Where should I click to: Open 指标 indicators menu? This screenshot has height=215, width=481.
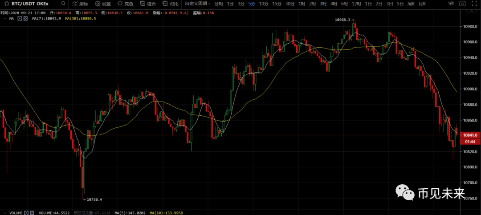point(80,4)
